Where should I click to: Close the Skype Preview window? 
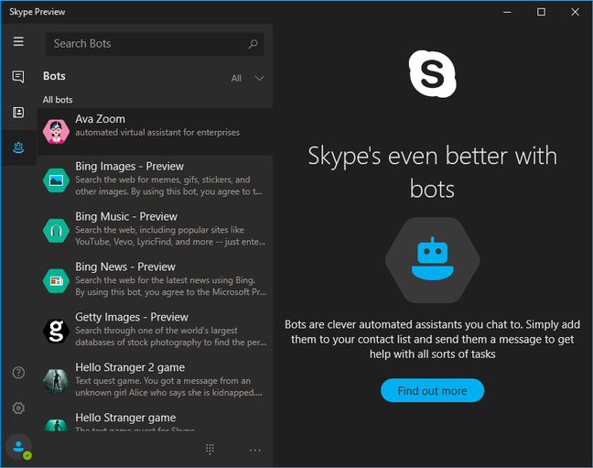point(575,12)
